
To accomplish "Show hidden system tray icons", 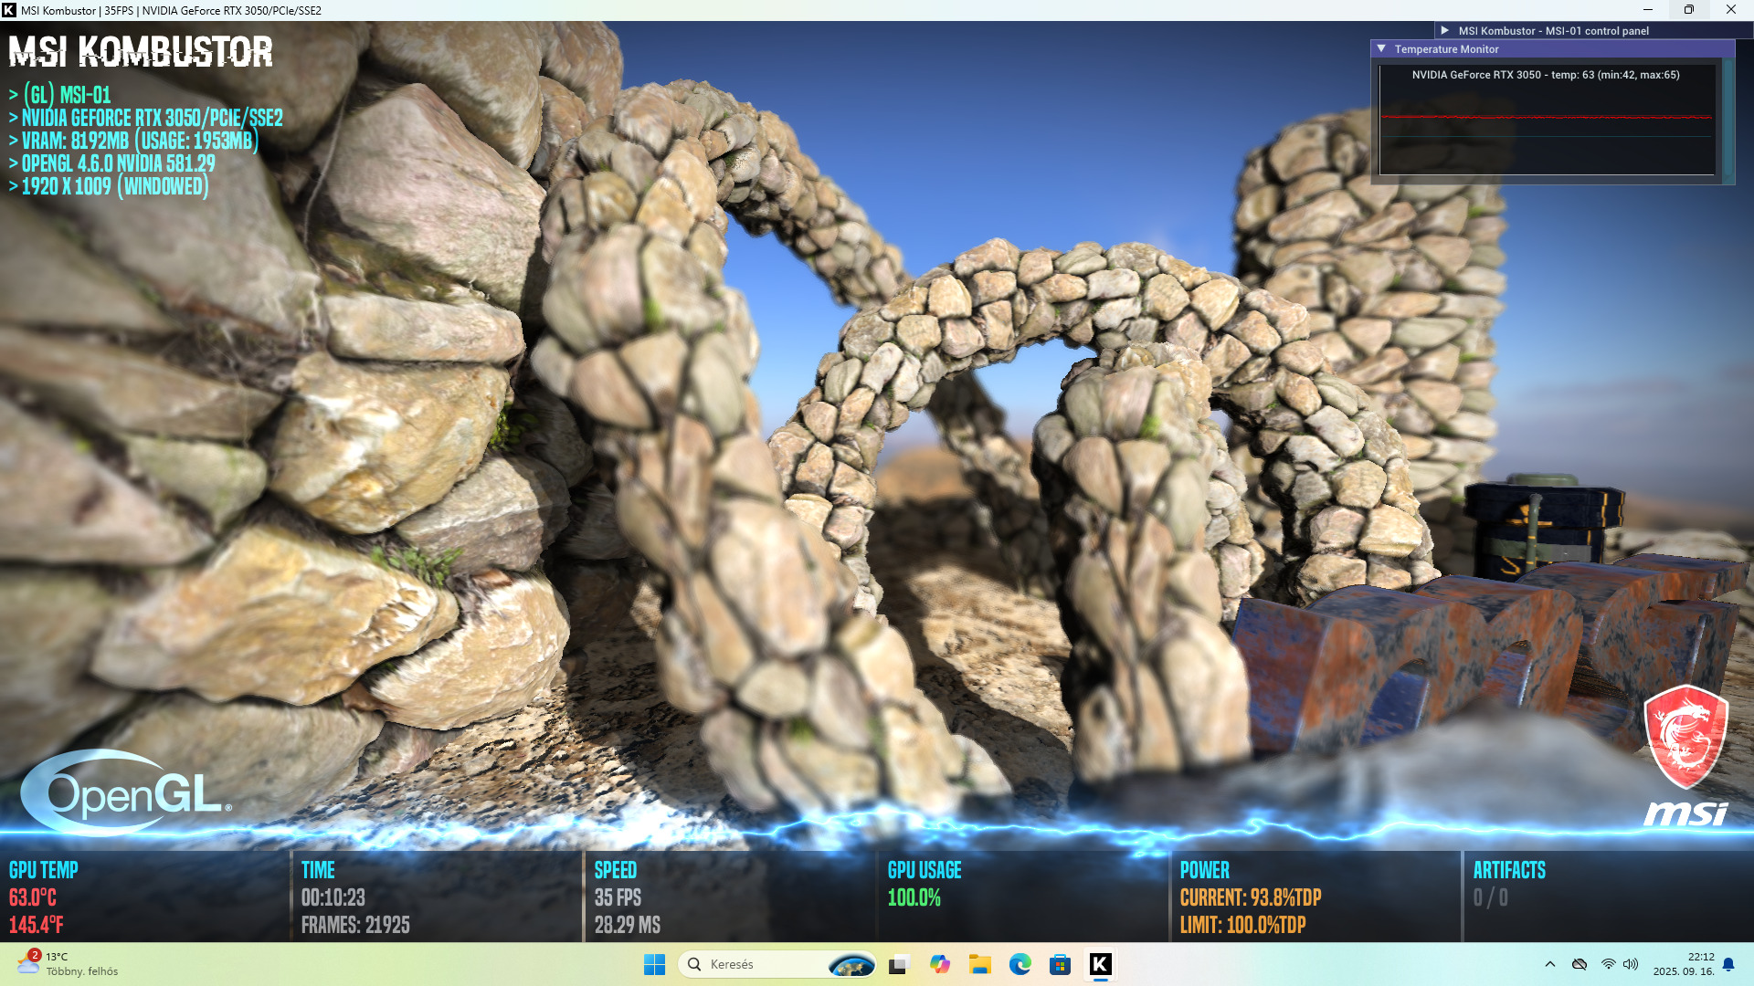I will click(1550, 964).
